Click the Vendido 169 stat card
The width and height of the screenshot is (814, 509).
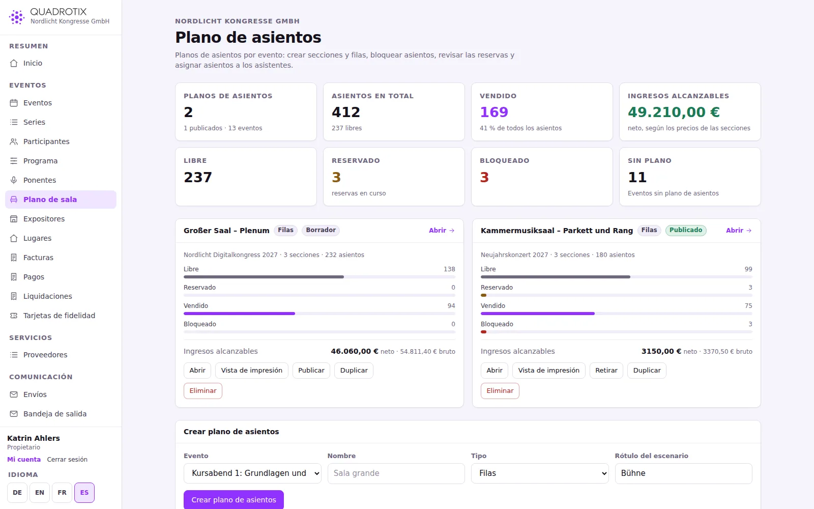[542, 112]
